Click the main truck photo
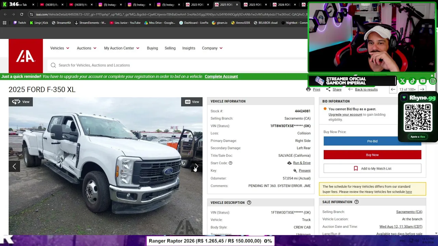438x246 pixels. coord(105,166)
